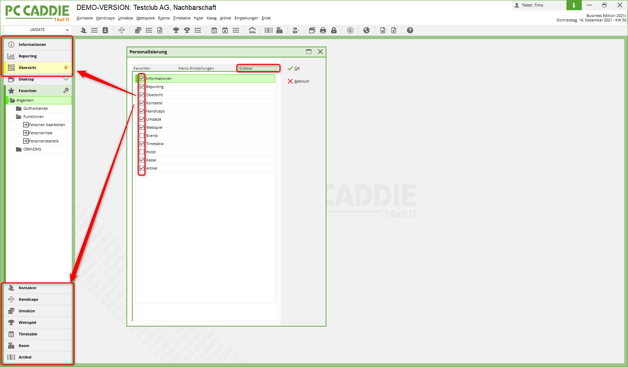The image size is (628, 367).
Task: Click the golf flag toolbar icon
Action: 296,30
